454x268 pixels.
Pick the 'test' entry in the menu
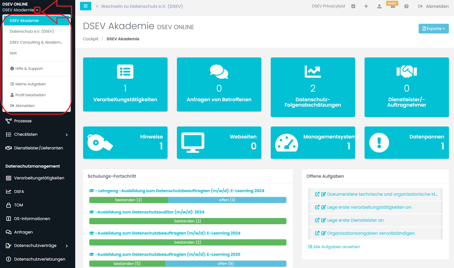[x=37, y=53]
